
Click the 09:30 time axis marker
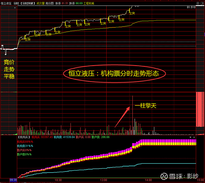pyautogui.click(x=13, y=180)
